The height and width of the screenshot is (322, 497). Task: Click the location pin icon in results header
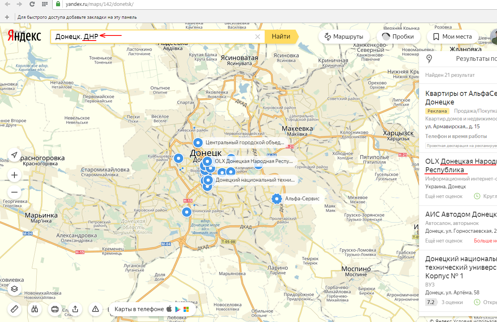[x=429, y=59]
